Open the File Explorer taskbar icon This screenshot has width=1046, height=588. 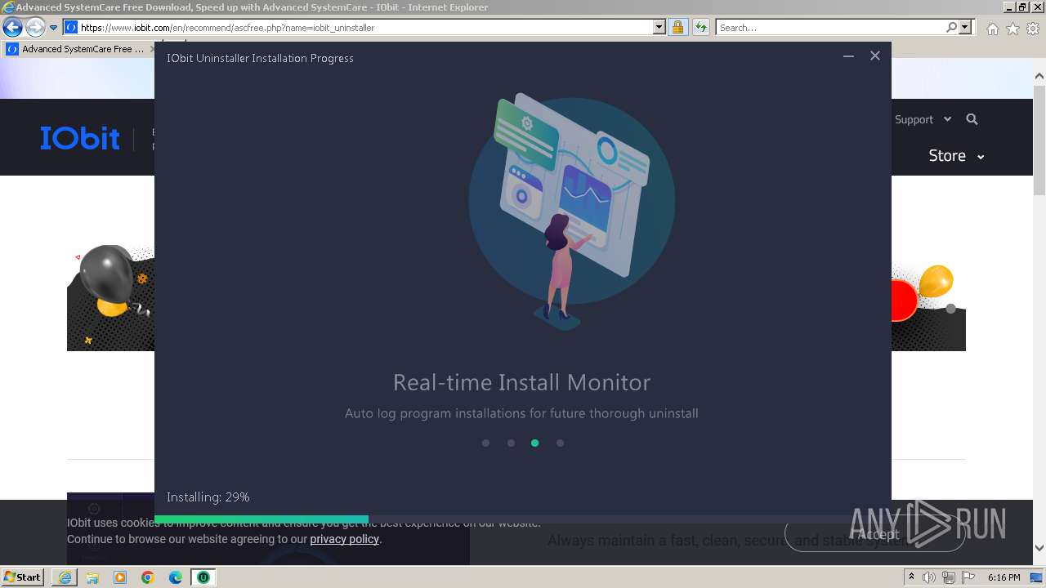(92, 577)
